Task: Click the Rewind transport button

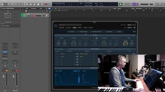Action: click(x=31, y=4)
